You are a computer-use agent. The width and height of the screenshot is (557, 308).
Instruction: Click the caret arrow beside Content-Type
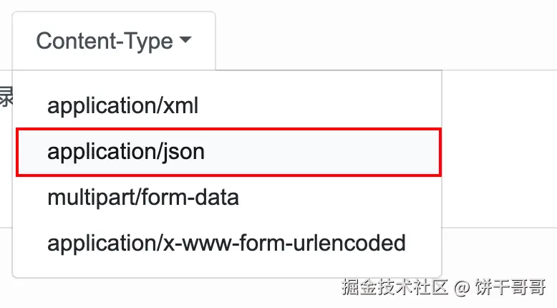(x=185, y=39)
